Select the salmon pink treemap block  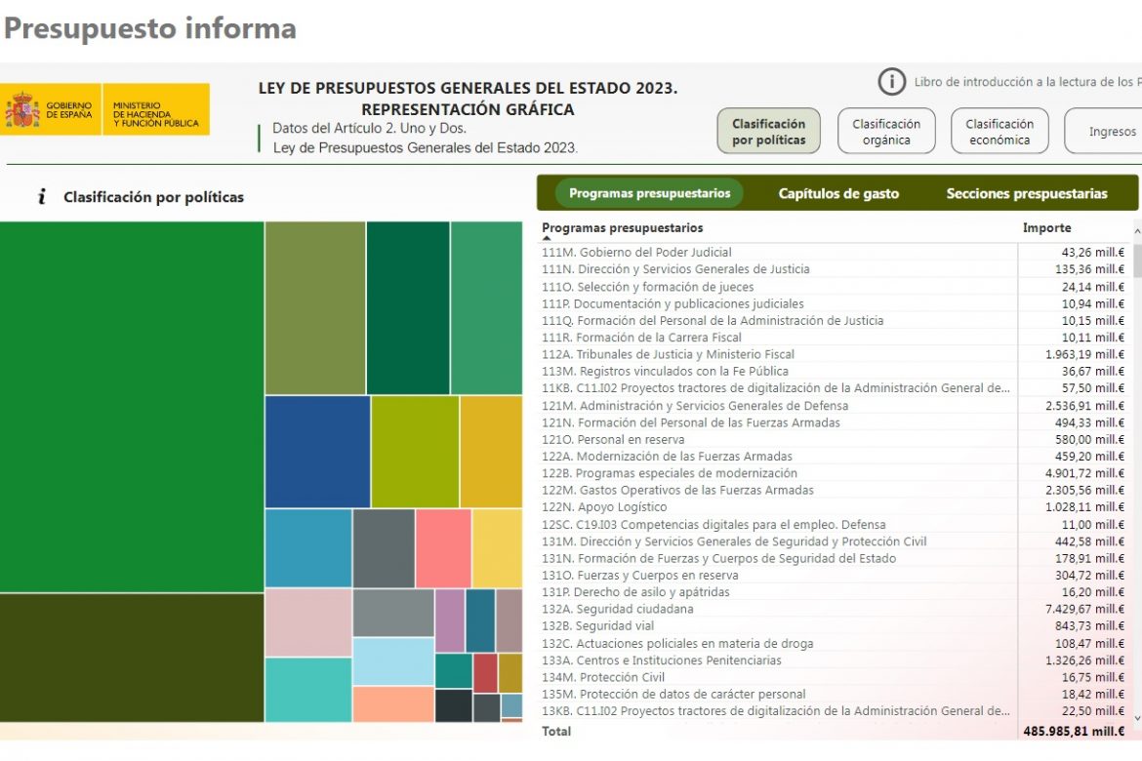click(443, 548)
